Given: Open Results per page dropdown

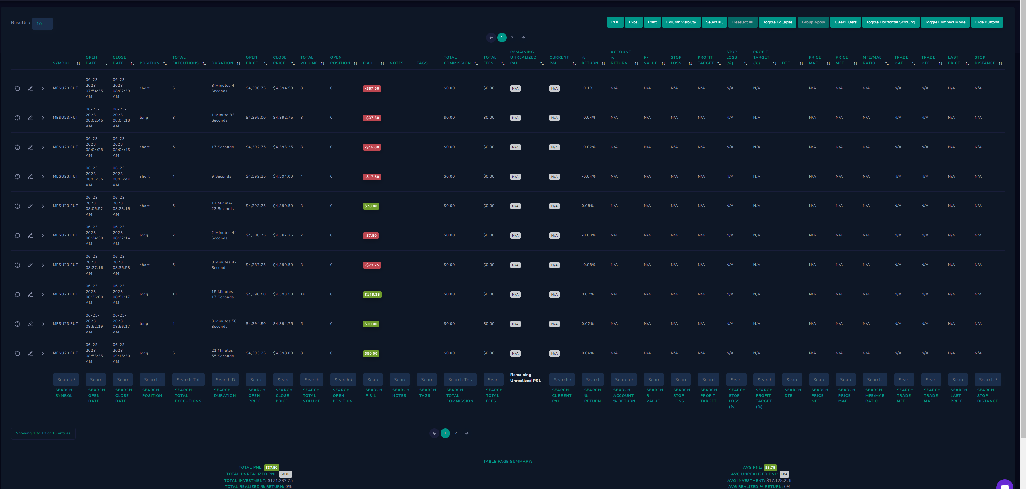Looking at the screenshot, I should coord(42,24).
